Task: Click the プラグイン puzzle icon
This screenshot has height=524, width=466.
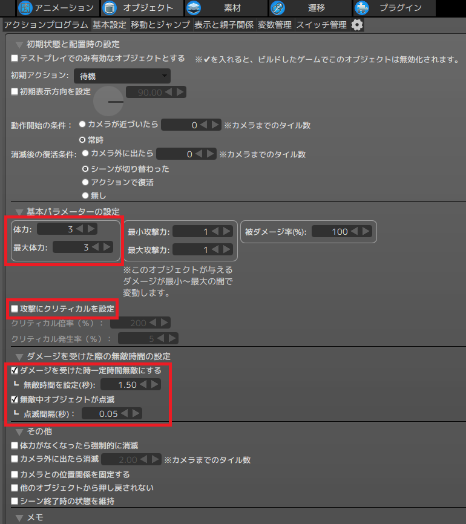Action: [x=362, y=8]
